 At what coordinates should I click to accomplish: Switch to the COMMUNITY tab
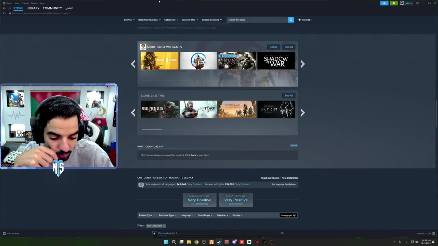[x=52, y=8]
